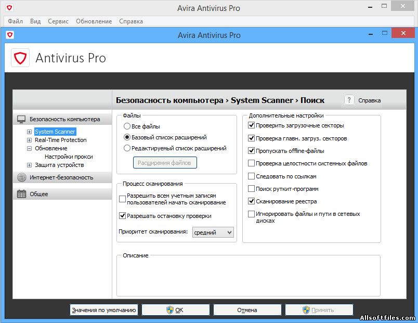This screenshot has height=323, width=418.
Task: Select Защита устройств tree item
Action: [x=59, y=165]
